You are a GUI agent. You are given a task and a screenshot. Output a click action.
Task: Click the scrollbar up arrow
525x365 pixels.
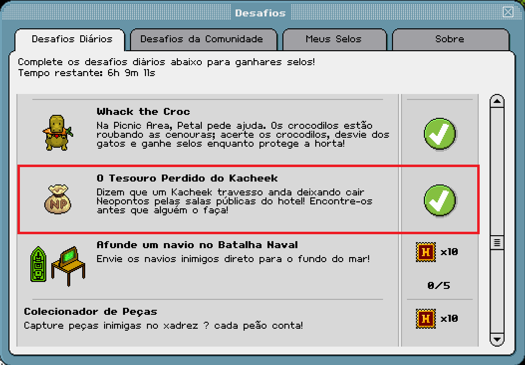tap(497, 101)
